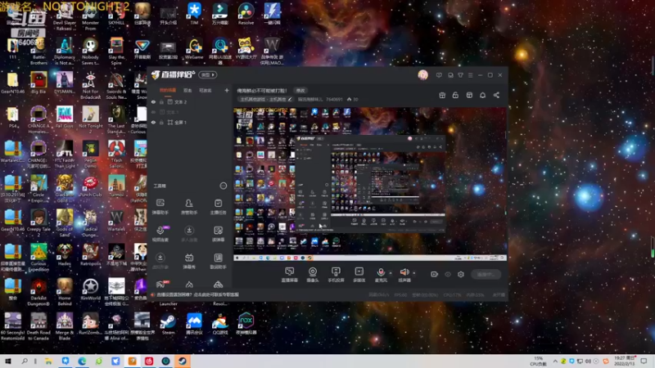Open the settings gear beside 直播中
The width and height of the screenshot is (655, 368).
click(x=461, y=274)
